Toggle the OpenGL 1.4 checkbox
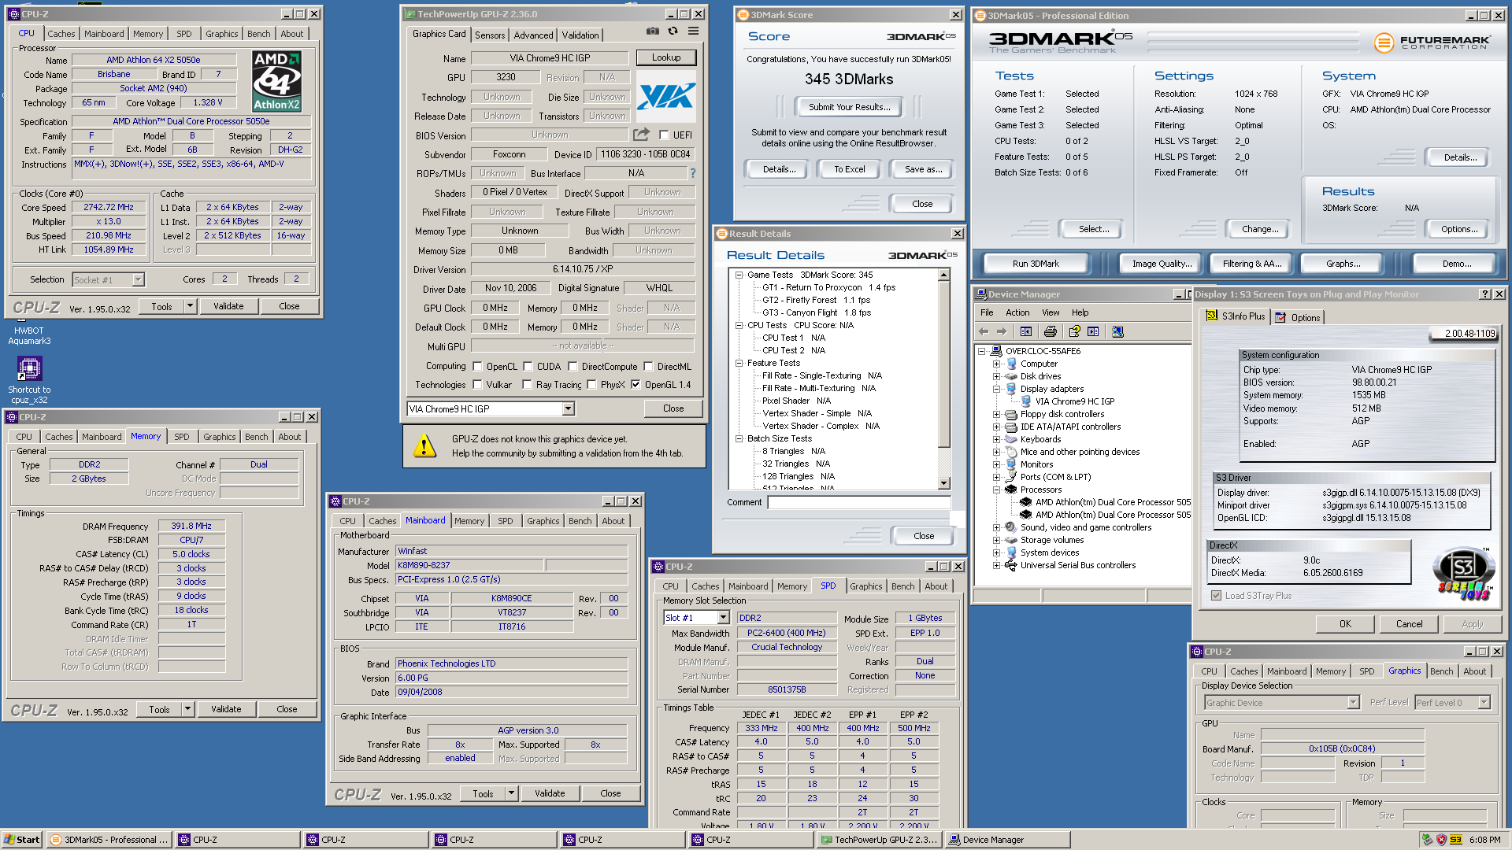The height and width of the screenshot is (850, 1512). (636, 384)
